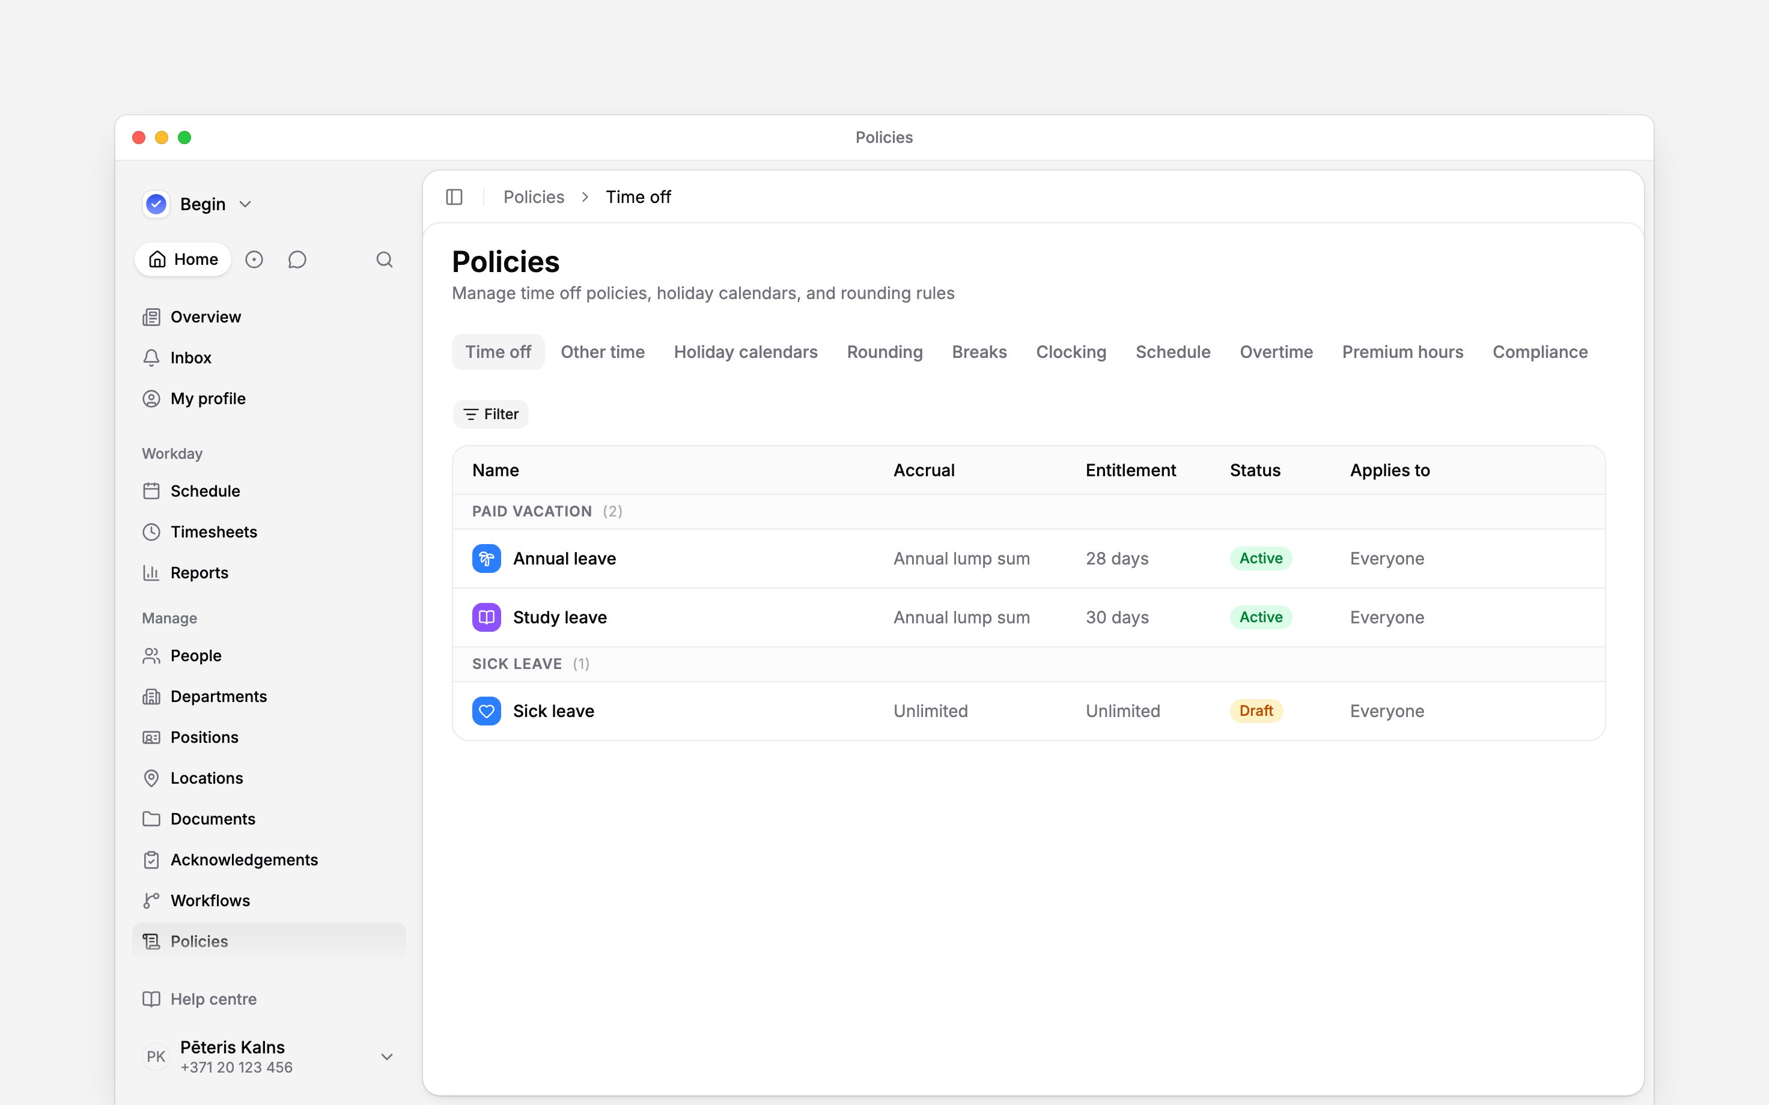Switch to the Other time tab

(602, 353)
